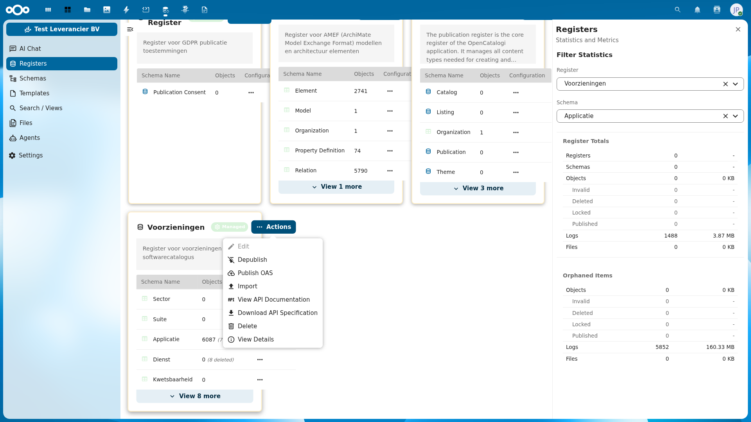Expand View 8 more under Voorzieningen

pyautogui.click(x=194, y=396)
